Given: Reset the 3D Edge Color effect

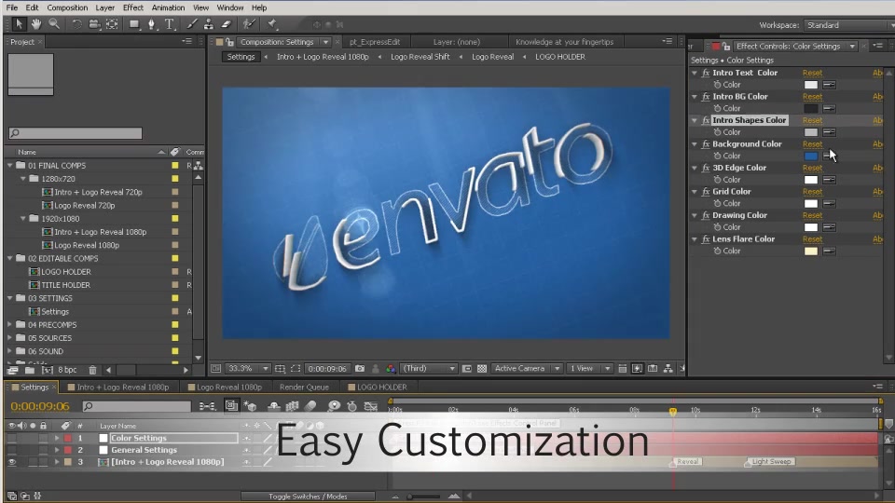Looking at the screenshot, I should [x=812, y=169].
